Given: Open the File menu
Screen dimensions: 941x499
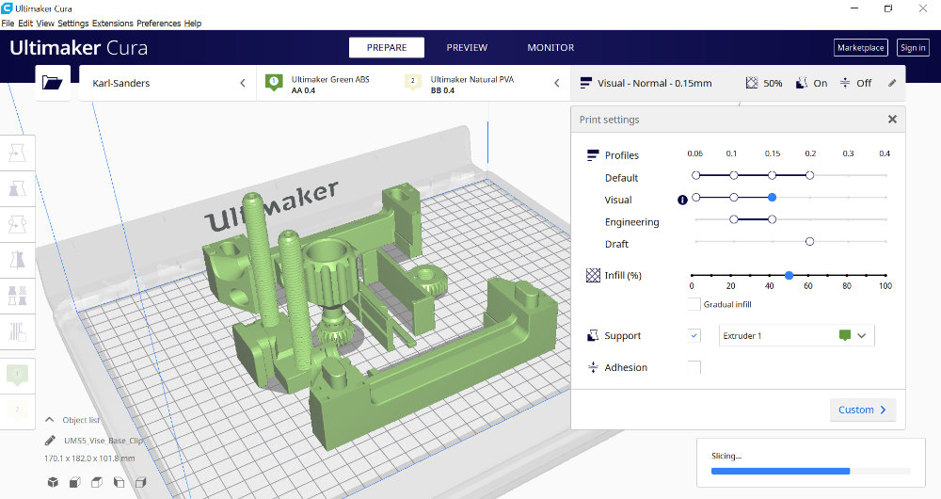Looking at the screenshot, I should (x=8, y=24).
